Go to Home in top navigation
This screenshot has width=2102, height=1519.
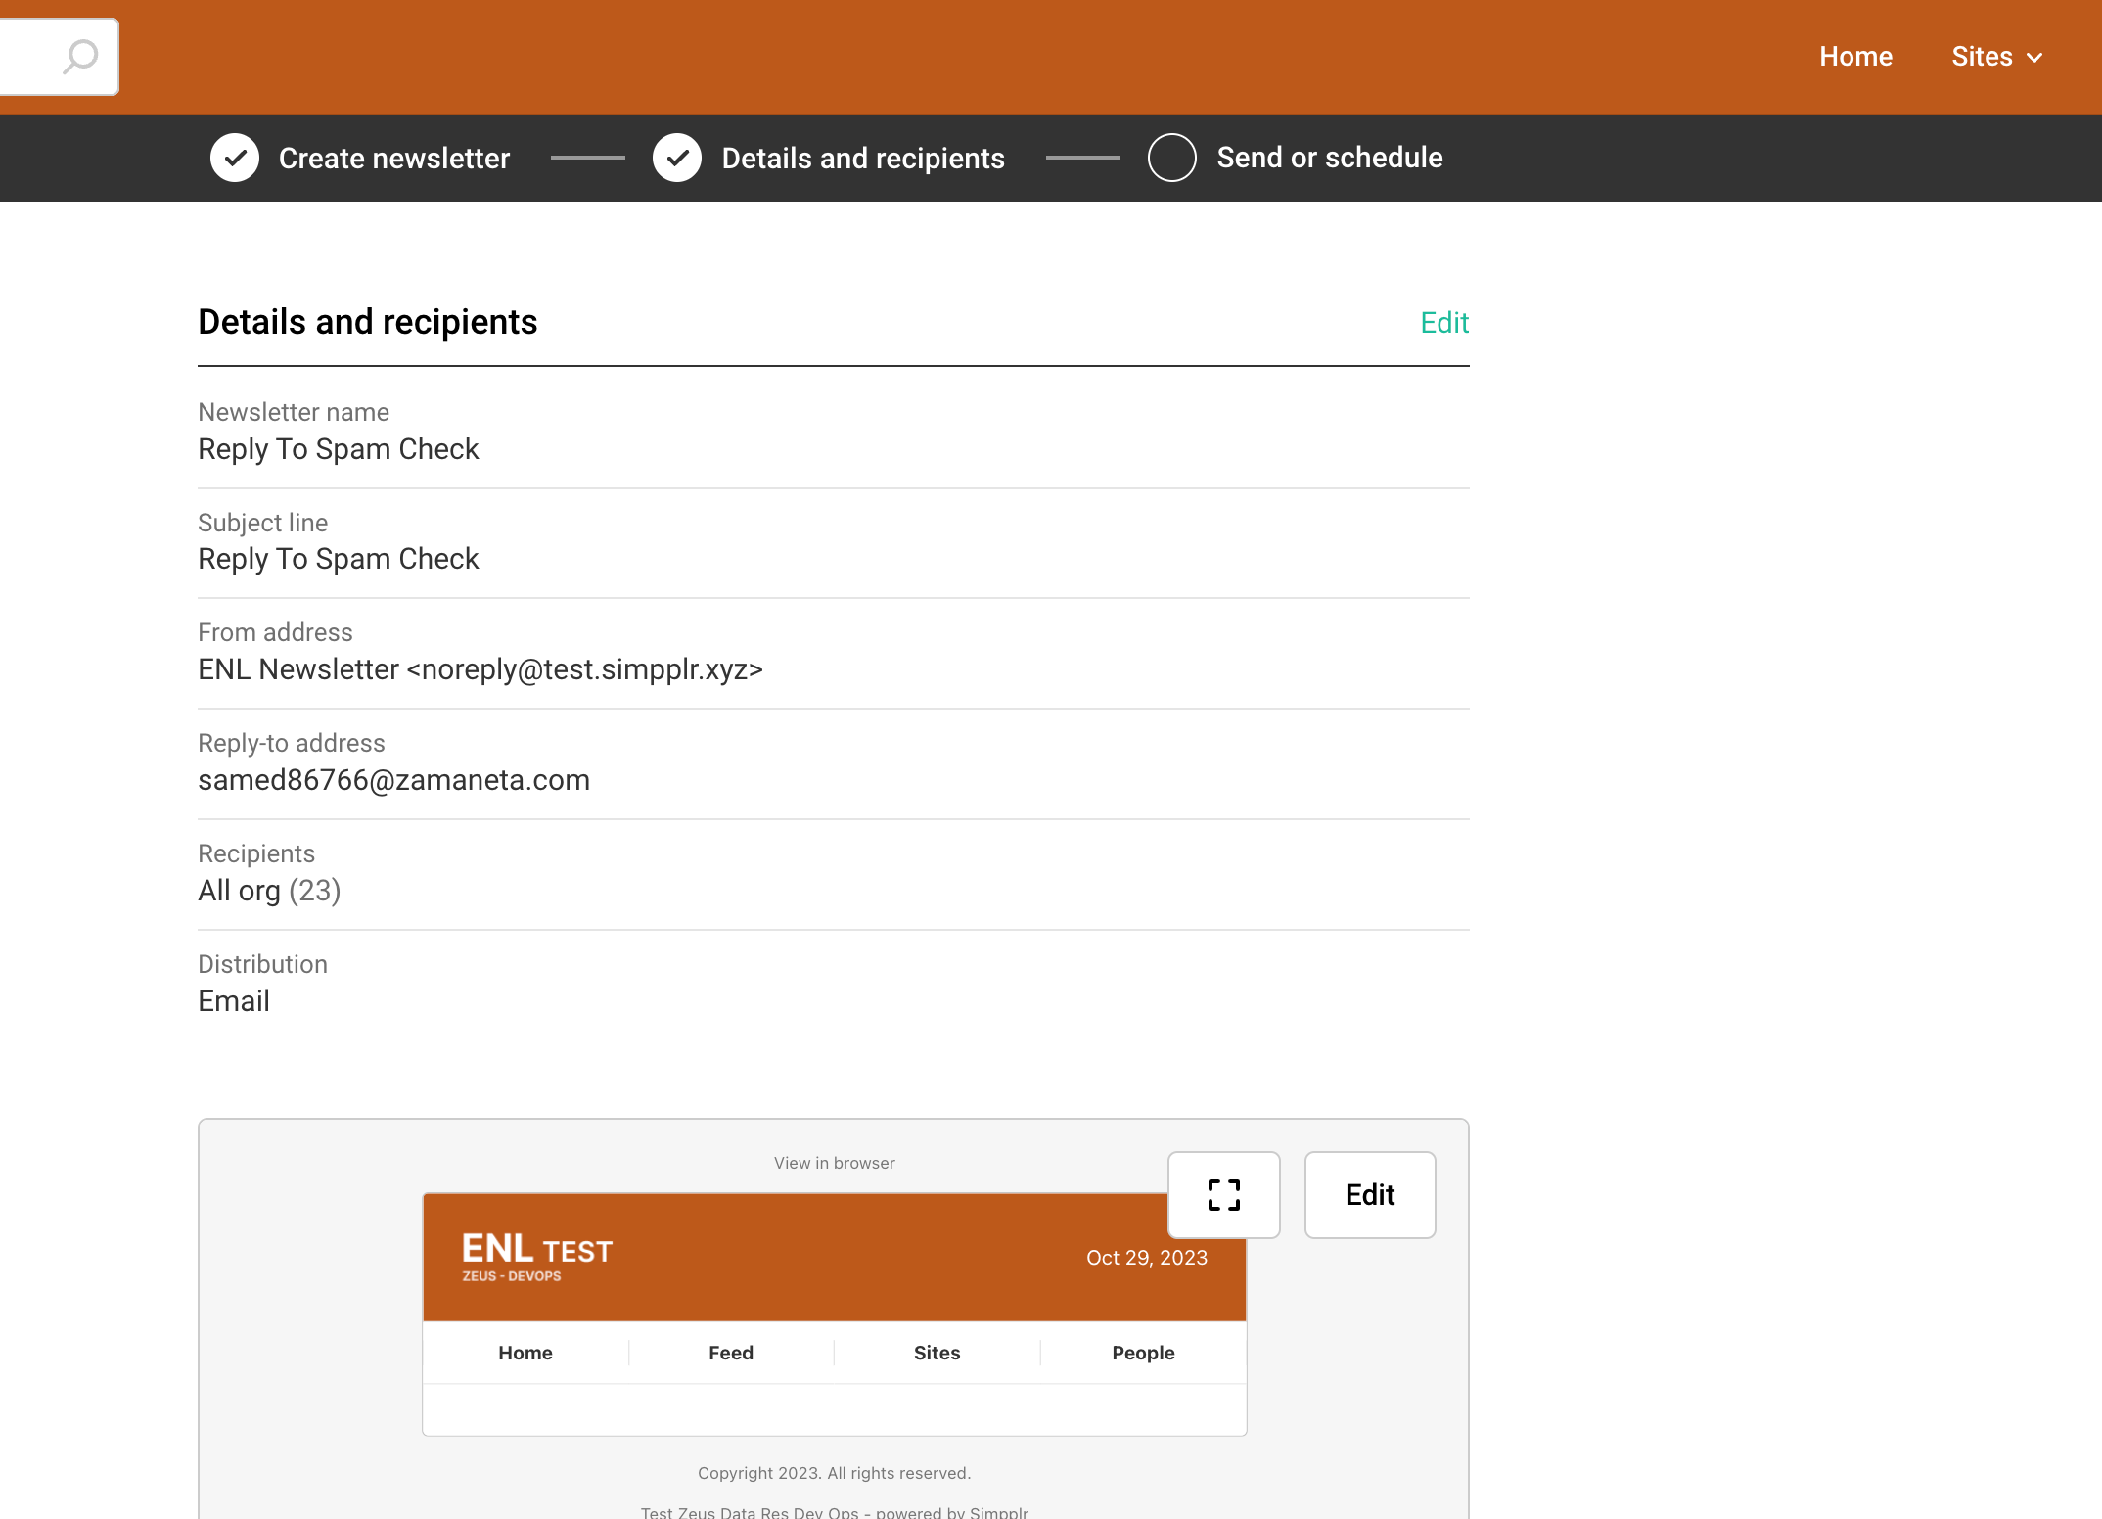coord(1855,57)
